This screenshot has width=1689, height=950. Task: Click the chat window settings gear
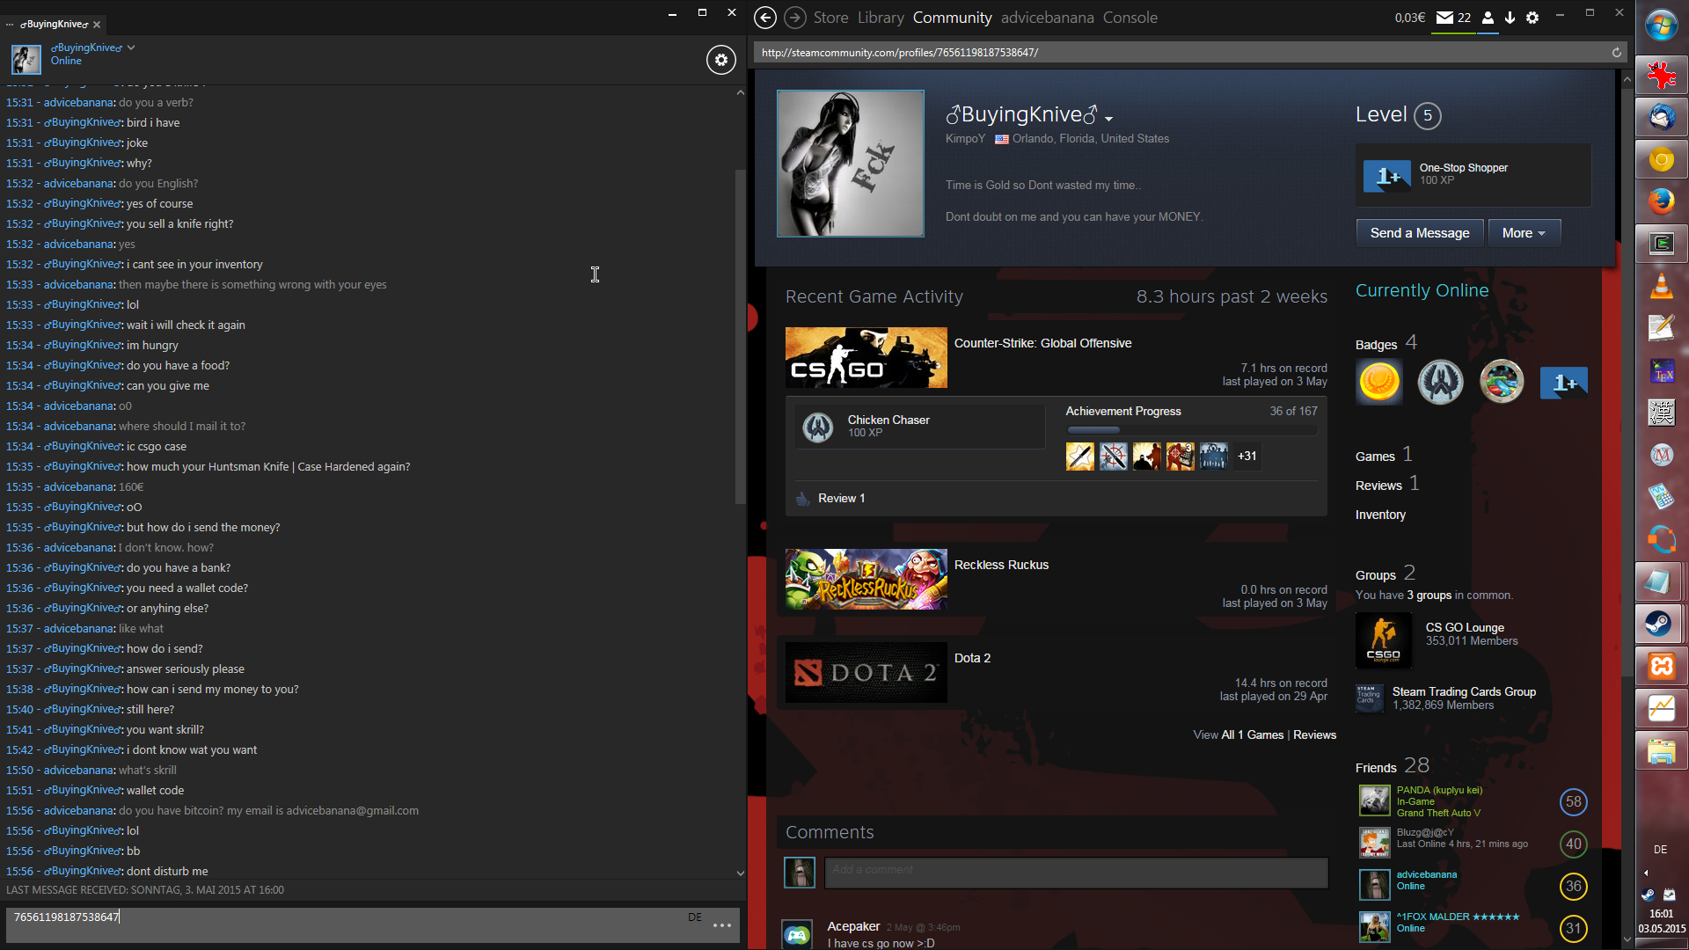(x=721, y=60)
